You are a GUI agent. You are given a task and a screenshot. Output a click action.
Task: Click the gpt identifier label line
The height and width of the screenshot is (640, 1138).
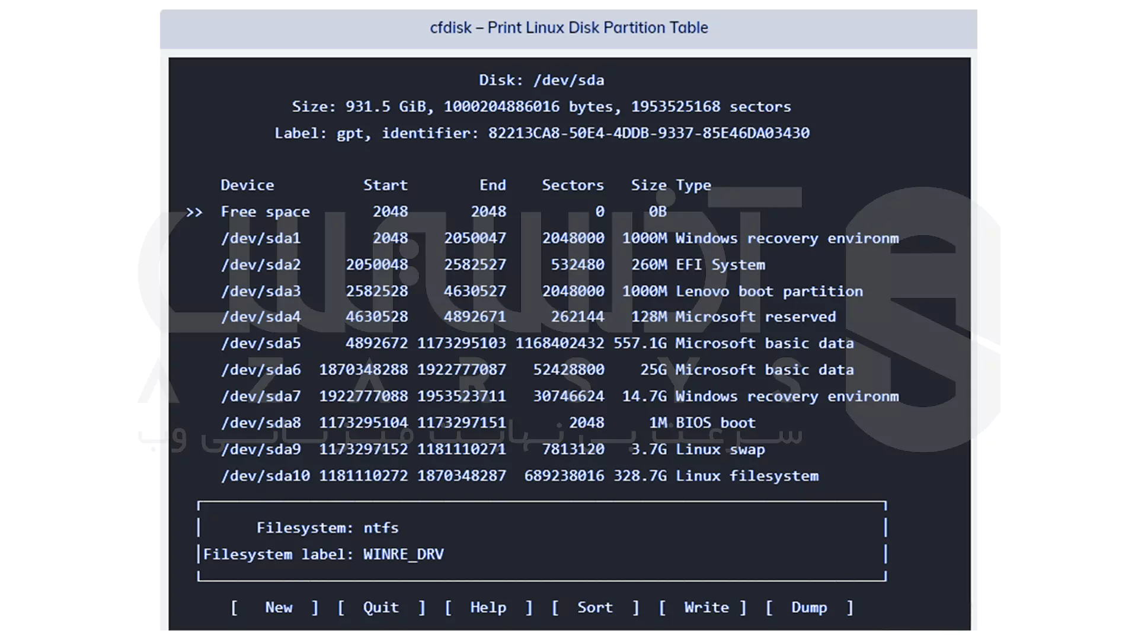coord(542,133)
